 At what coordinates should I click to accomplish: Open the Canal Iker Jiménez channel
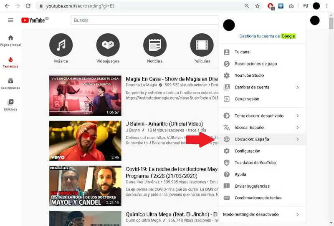[x=142, y=182]
